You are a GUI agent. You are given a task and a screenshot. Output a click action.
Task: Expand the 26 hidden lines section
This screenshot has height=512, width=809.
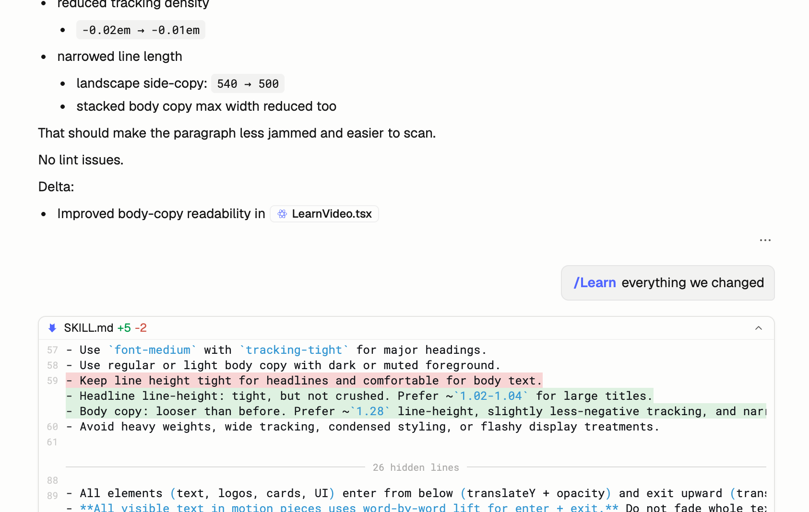point(416,467)
